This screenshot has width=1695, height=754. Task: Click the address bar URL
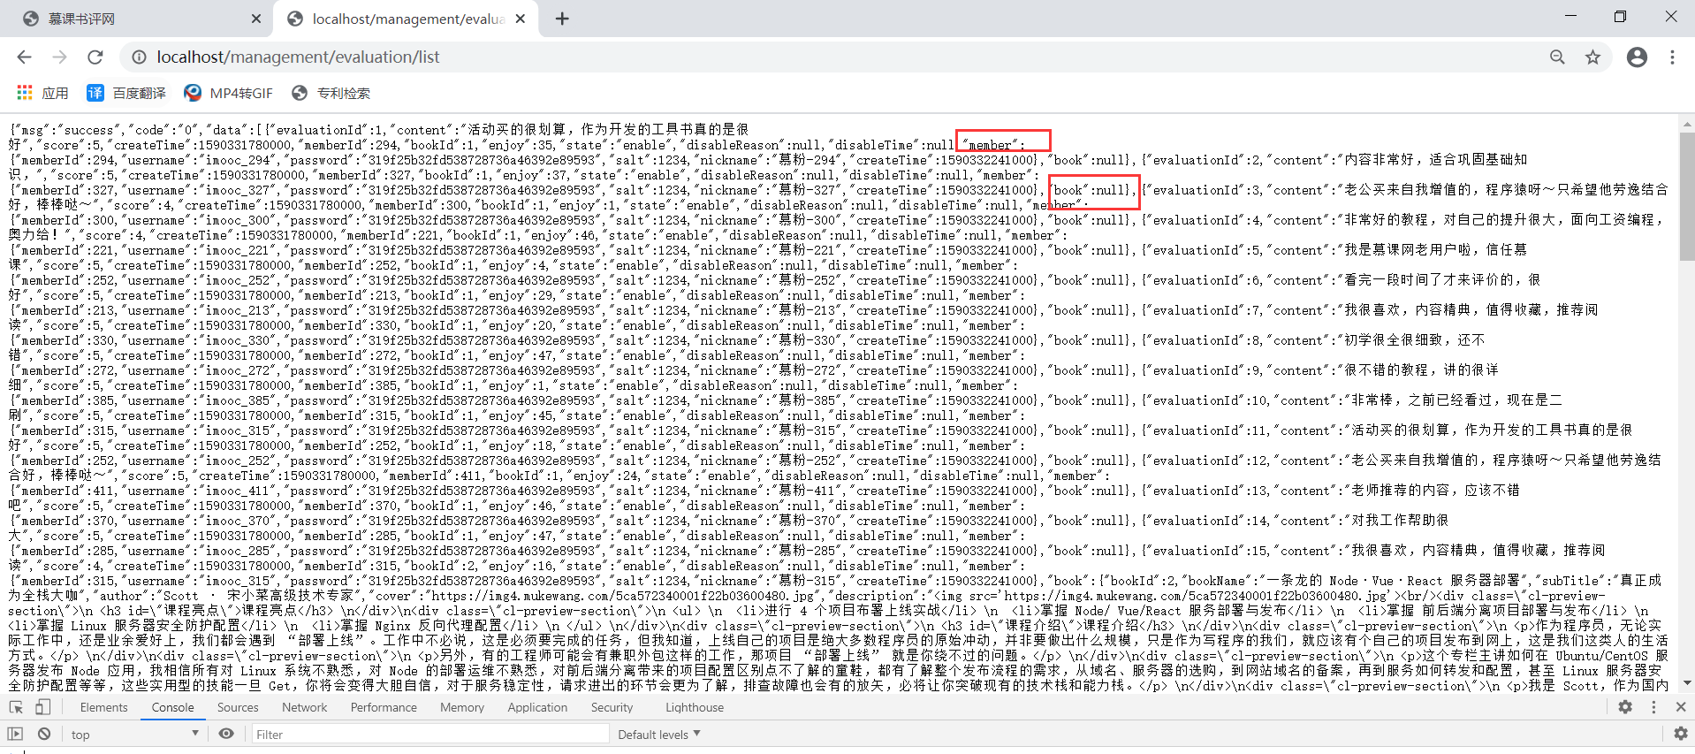tap(299, 57)
